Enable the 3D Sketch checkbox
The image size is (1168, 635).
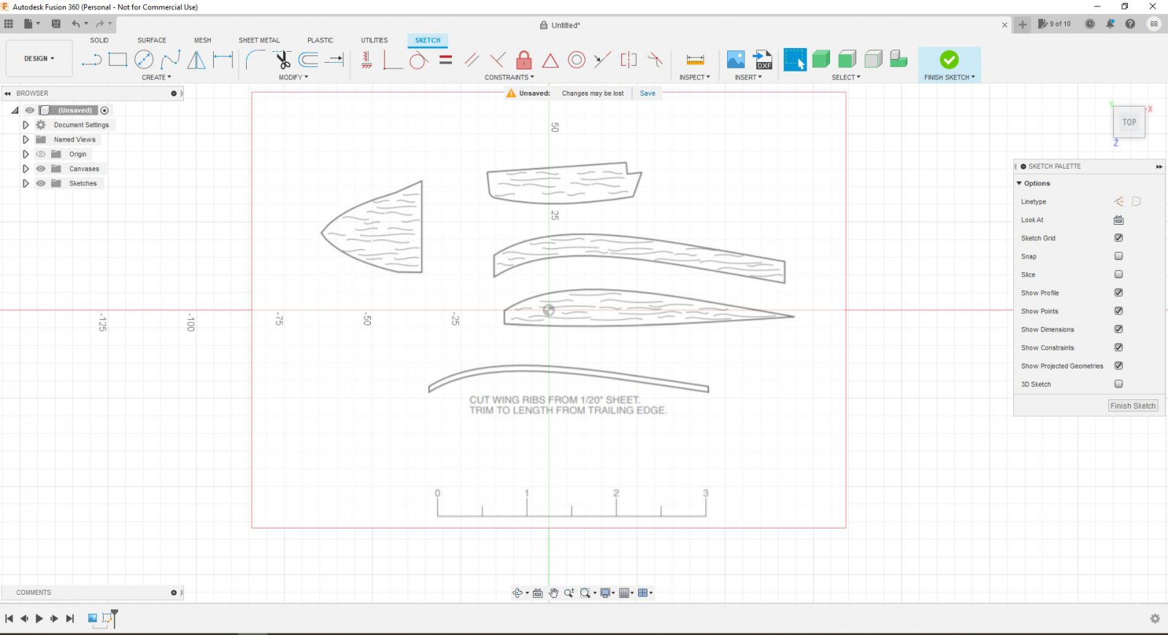pyautogui.click(x=1118, y=384)
